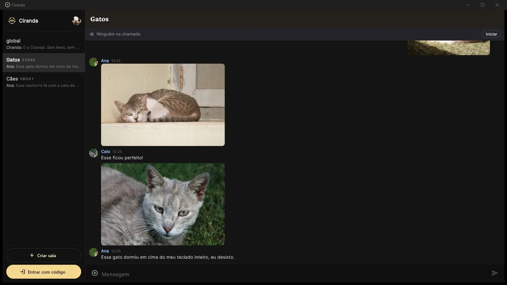This screenshot has width=507, height=285.
Task: Click the Ciranda app icon in title bar
Action: (x=8, y=5)
